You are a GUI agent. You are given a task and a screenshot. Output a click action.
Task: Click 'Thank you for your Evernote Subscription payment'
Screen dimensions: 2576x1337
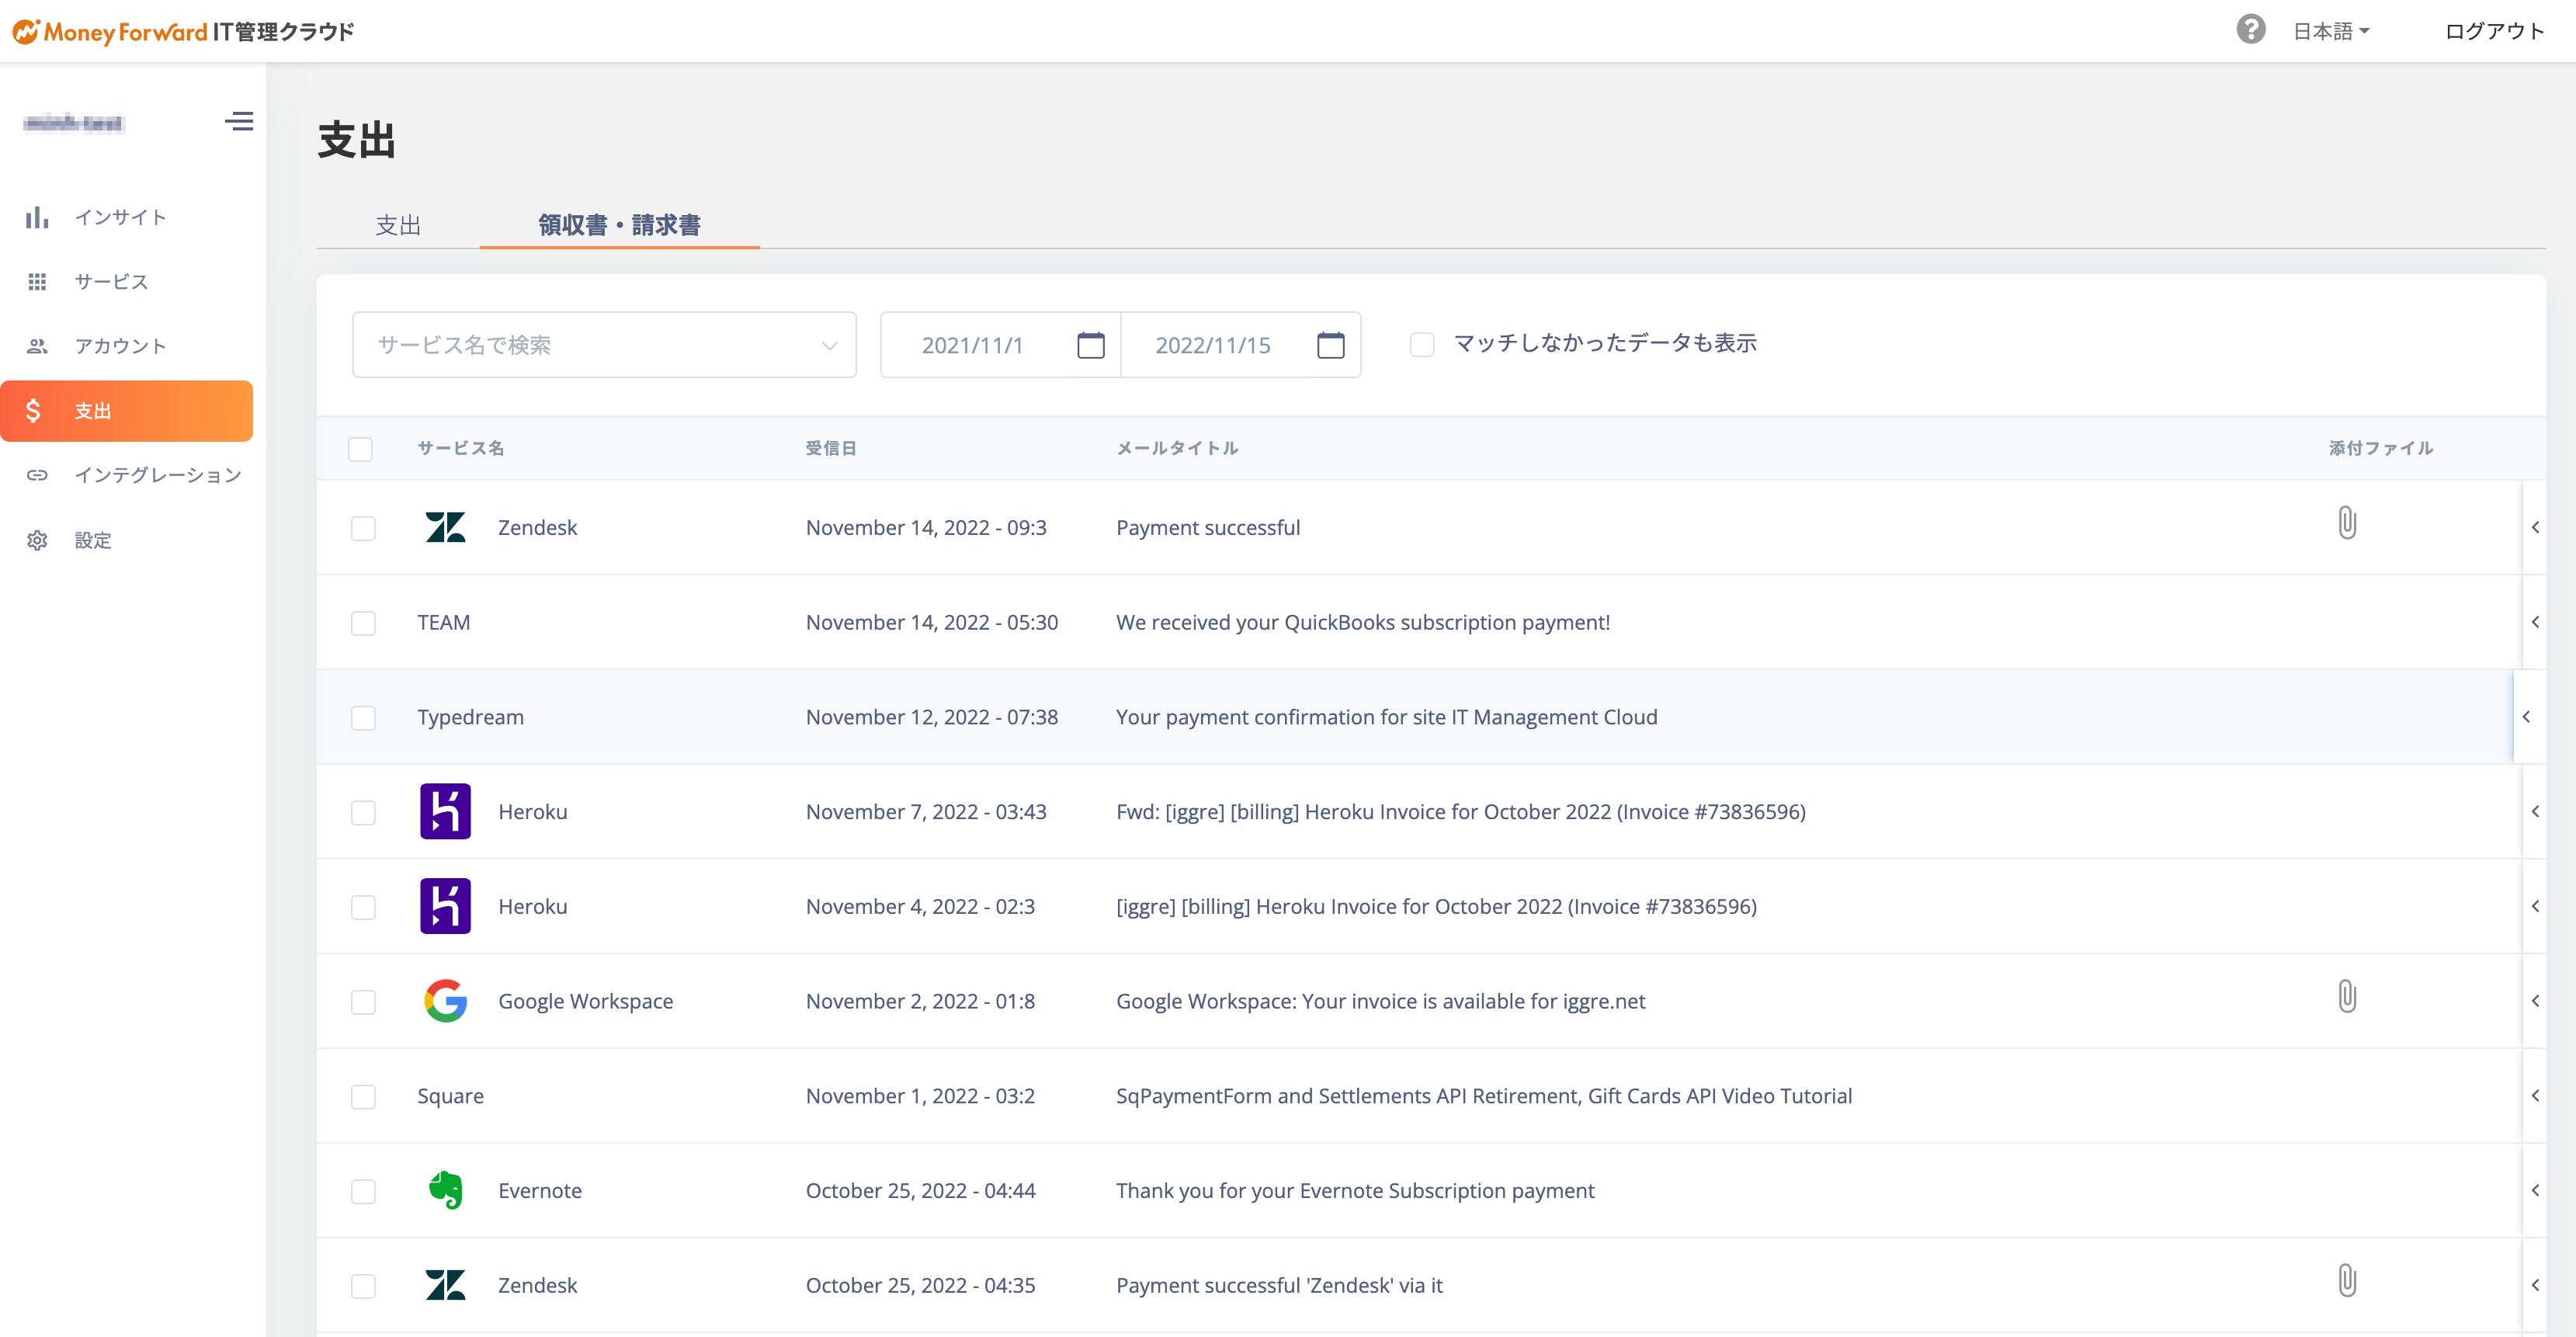pos(1355,1190)
